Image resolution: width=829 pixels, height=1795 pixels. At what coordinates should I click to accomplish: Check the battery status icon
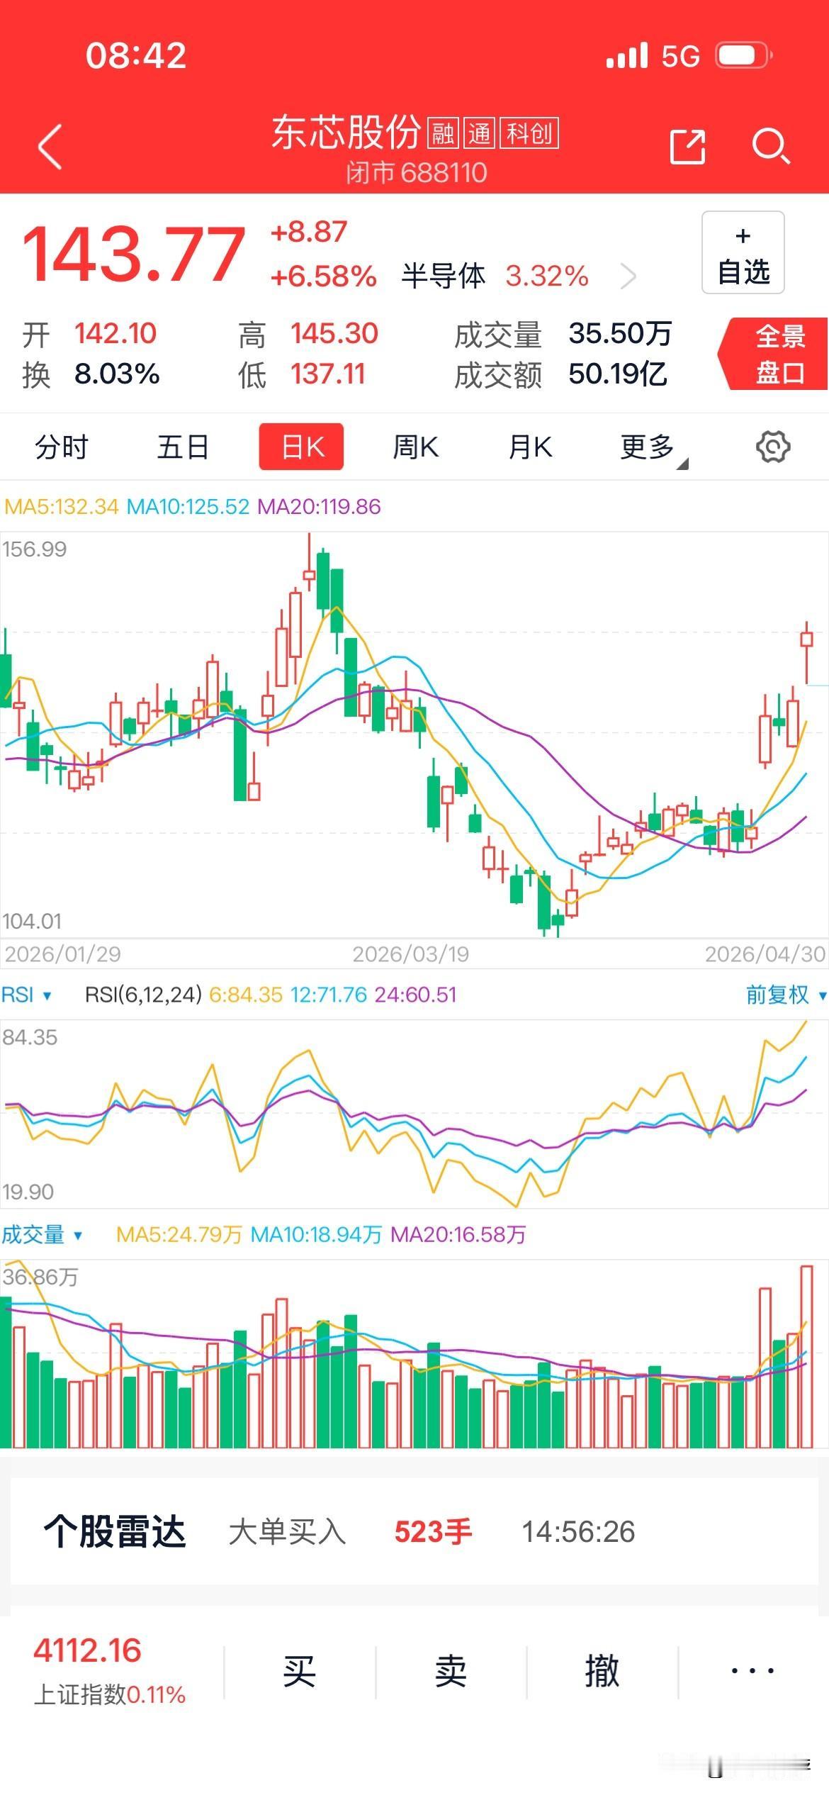point(743,55)
